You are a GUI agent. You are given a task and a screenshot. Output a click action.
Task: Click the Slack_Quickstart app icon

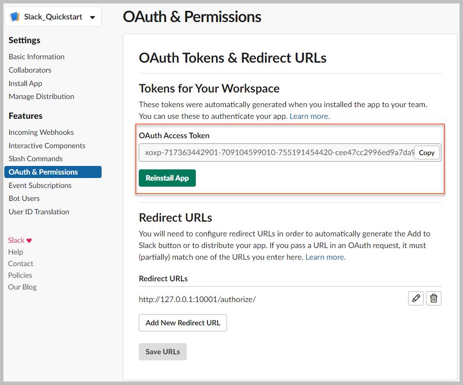click(14, 17)
